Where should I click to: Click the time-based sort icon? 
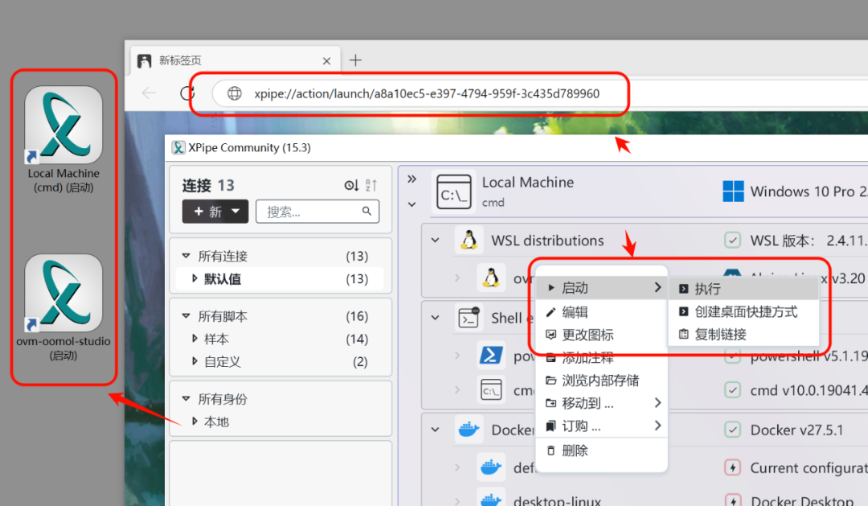pyautogui.click(x=351, y=185)
